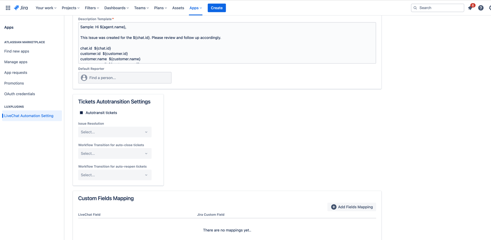491x240 pixels.
Task: Click the Default Reporter avatar icon
Action: coord(84,78)
